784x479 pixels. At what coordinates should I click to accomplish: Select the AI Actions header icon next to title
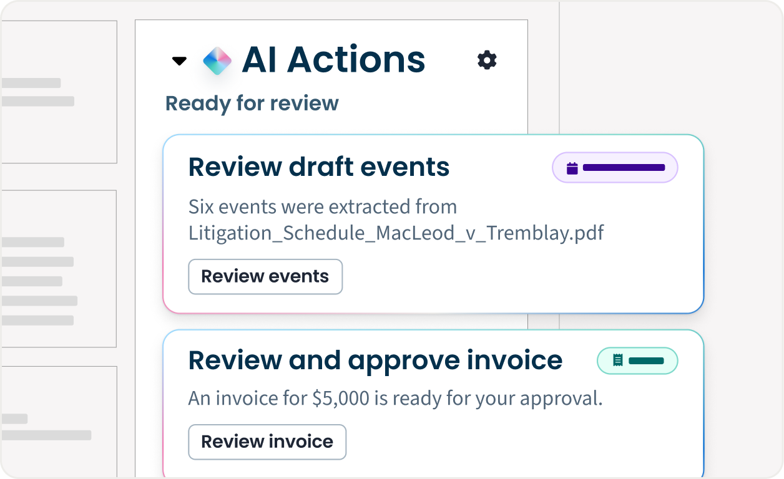coord(216,60)
